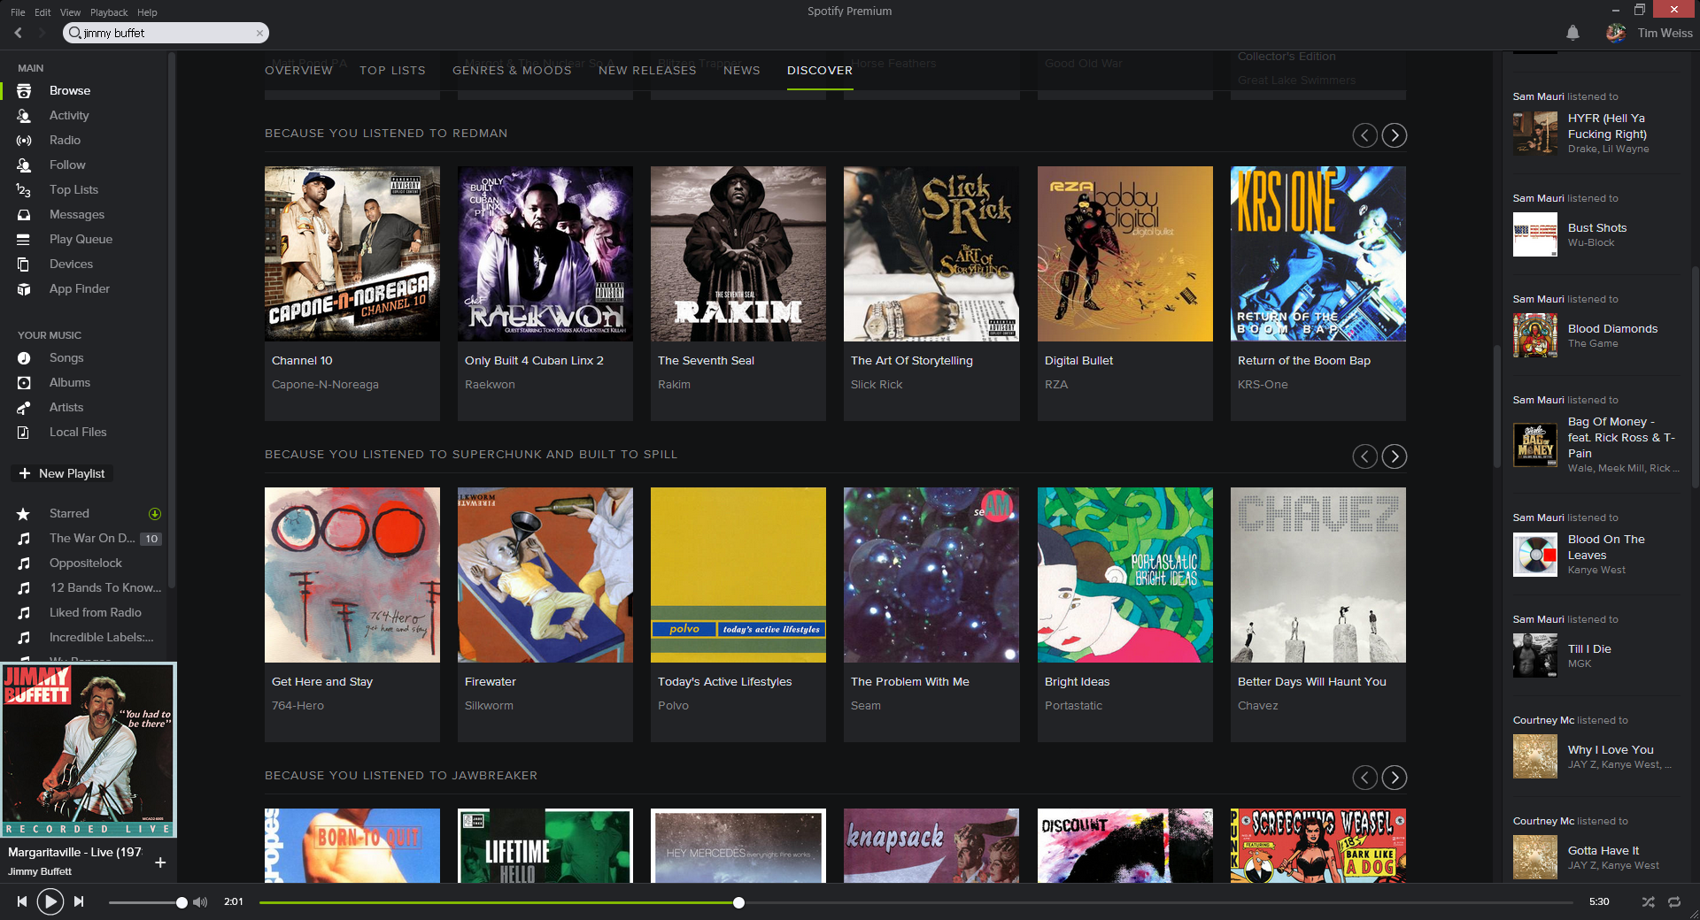Viewport: 1700px width, 920px height.
Task: Click the Radio sidebar icon
Action: click(x=24, y=141)
